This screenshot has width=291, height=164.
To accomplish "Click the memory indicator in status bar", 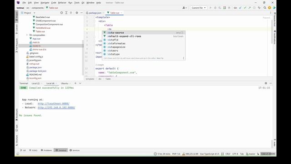I will (268, 154).
